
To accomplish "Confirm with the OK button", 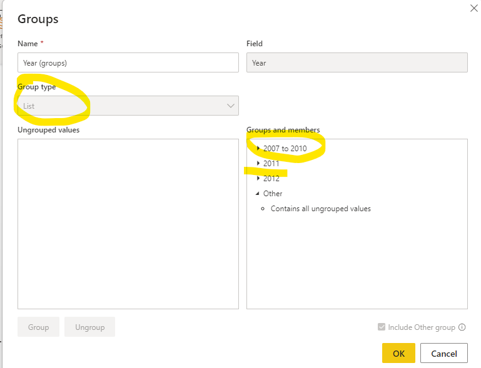I will 398,353.
